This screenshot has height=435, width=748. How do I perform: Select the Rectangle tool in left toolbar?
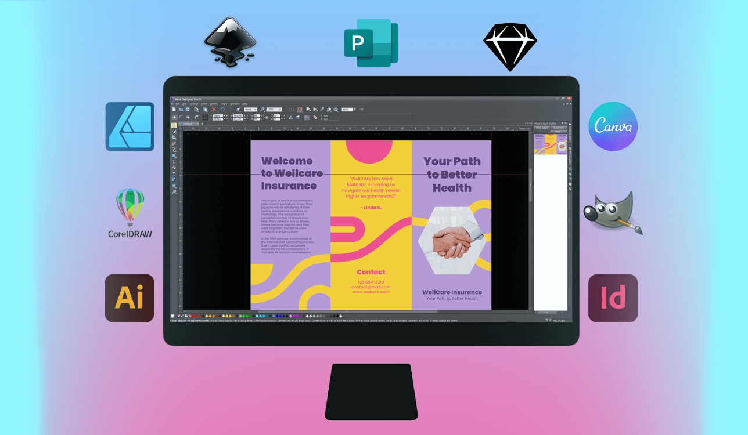pos(174,155)
